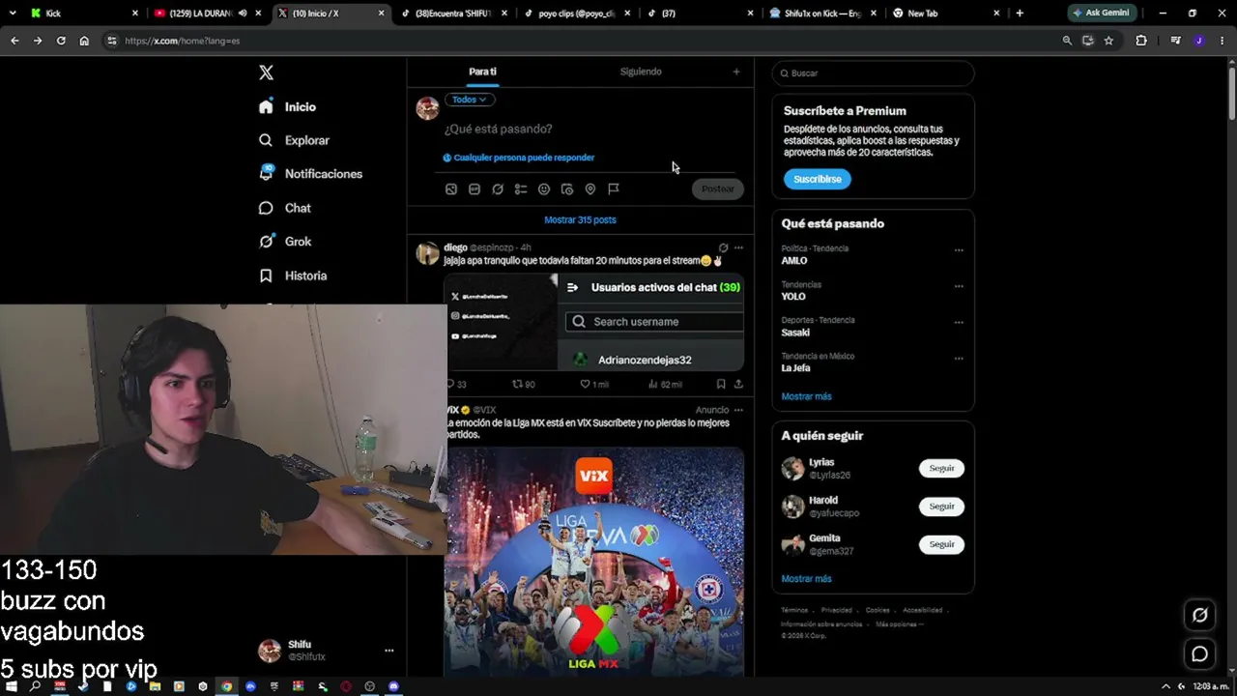Click Cualquier persona puede responder
Image resolution: width=1237 pixels, height=696 pixels.
(x=519, y=158)
